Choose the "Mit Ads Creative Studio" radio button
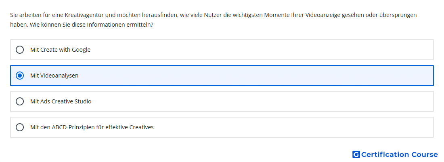Viewport: 444px width, 162px height. (x=20, y=101)
